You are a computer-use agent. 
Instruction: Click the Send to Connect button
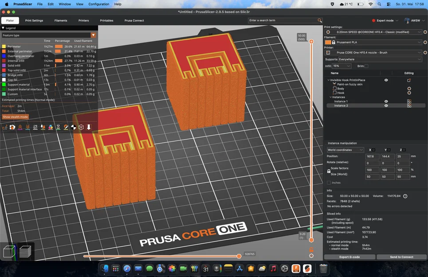[401, 257]
